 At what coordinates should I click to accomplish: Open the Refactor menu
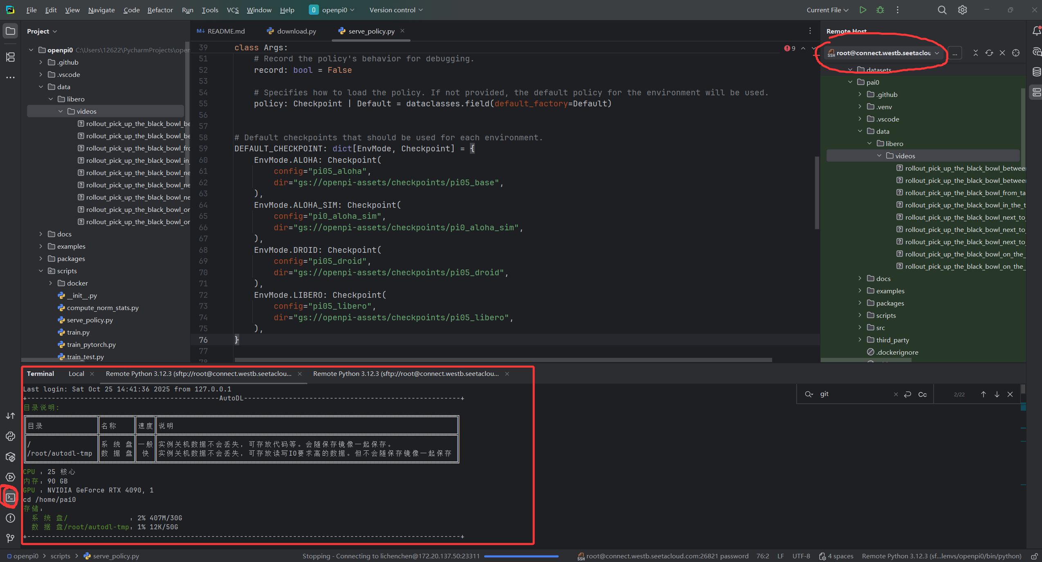tap(160, 10)
